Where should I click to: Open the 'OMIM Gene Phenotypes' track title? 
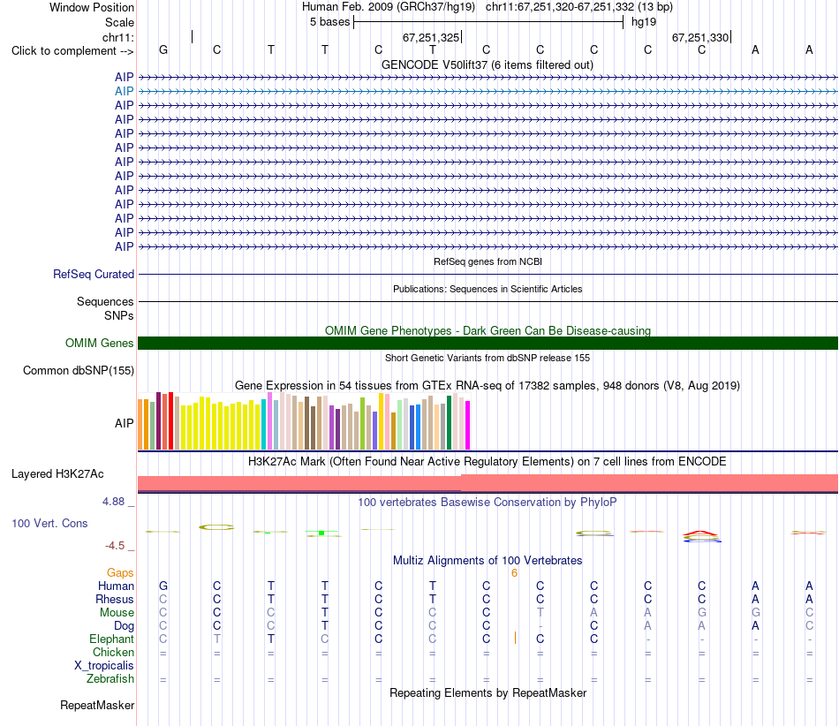488,330
